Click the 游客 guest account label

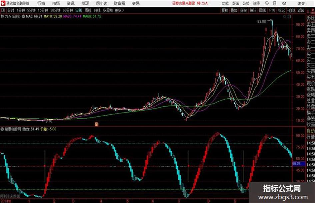tap(301, 4)
